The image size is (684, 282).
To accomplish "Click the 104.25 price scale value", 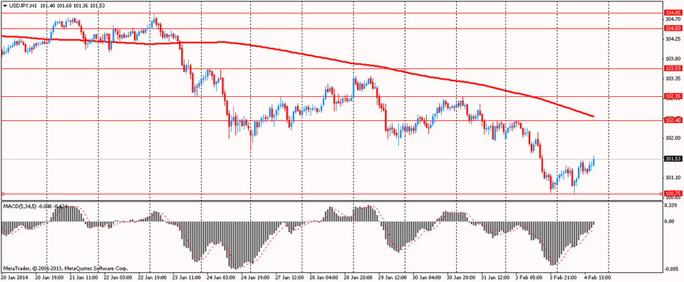I will point(673,39).
